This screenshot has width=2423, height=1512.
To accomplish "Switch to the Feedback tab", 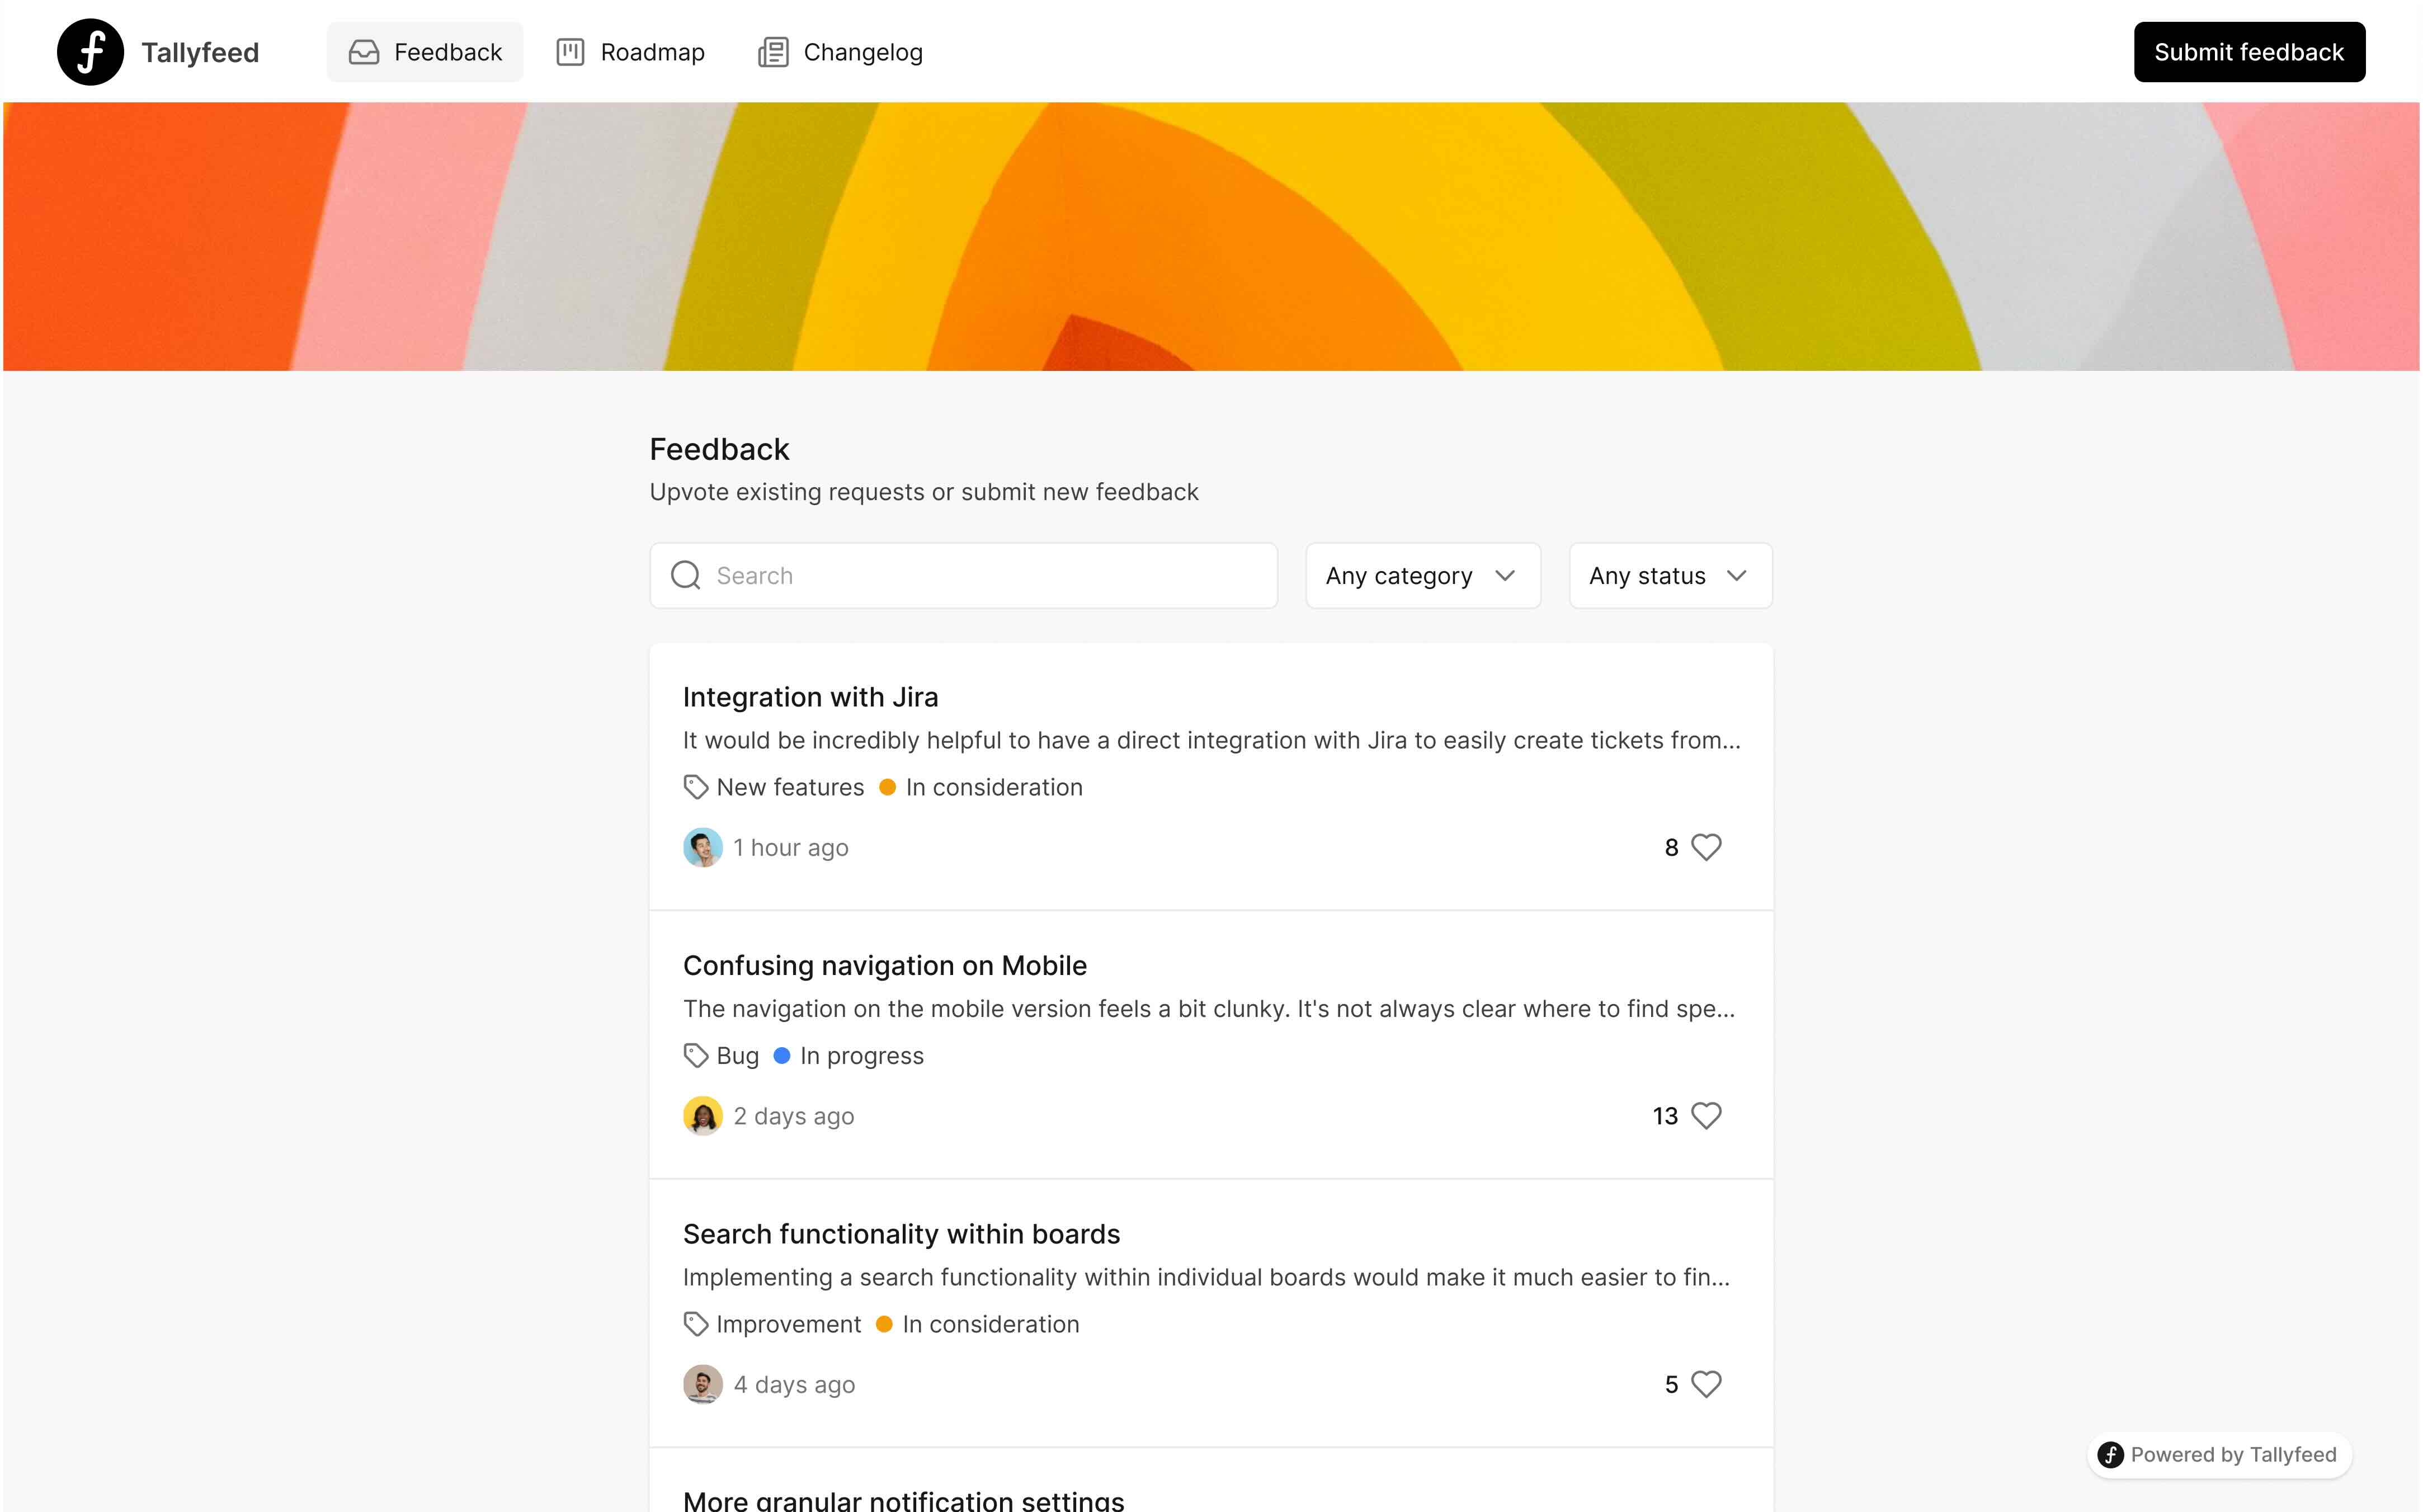I will coord(425,52).
